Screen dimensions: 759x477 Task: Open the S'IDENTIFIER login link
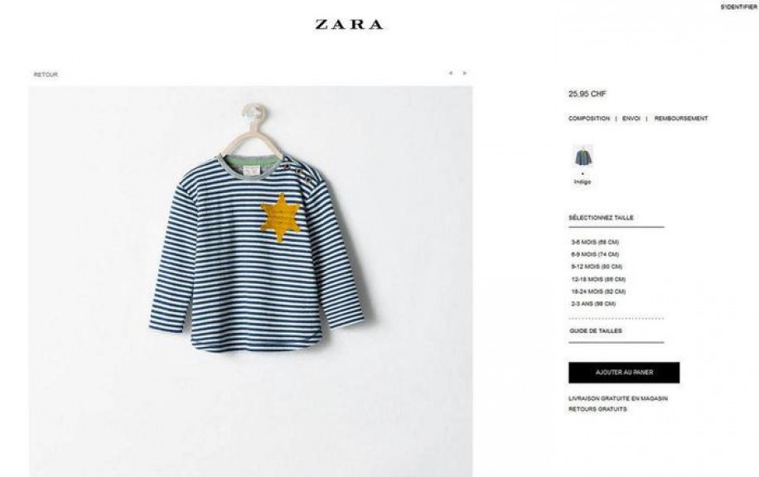coord(738,7)
